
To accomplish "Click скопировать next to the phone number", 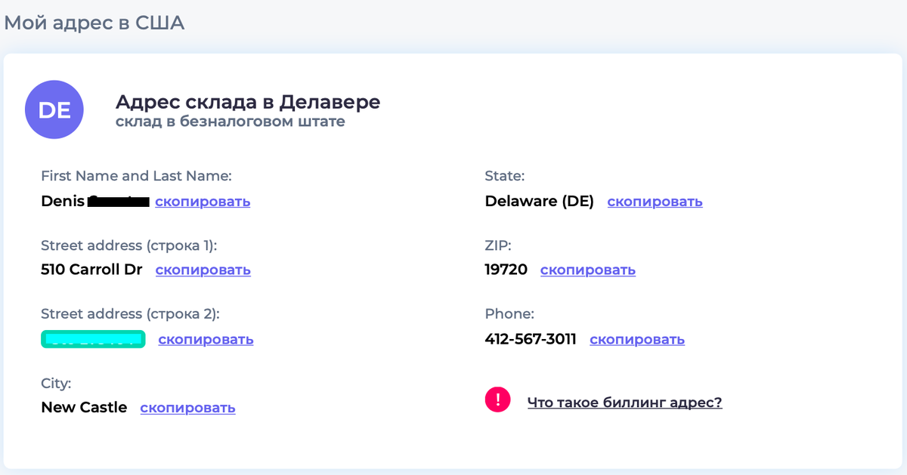I will (x=637, y=339).
